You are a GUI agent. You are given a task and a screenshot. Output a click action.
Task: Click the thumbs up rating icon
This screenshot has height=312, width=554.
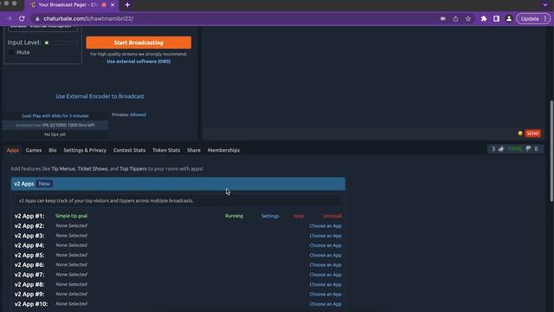click(501, 149)
